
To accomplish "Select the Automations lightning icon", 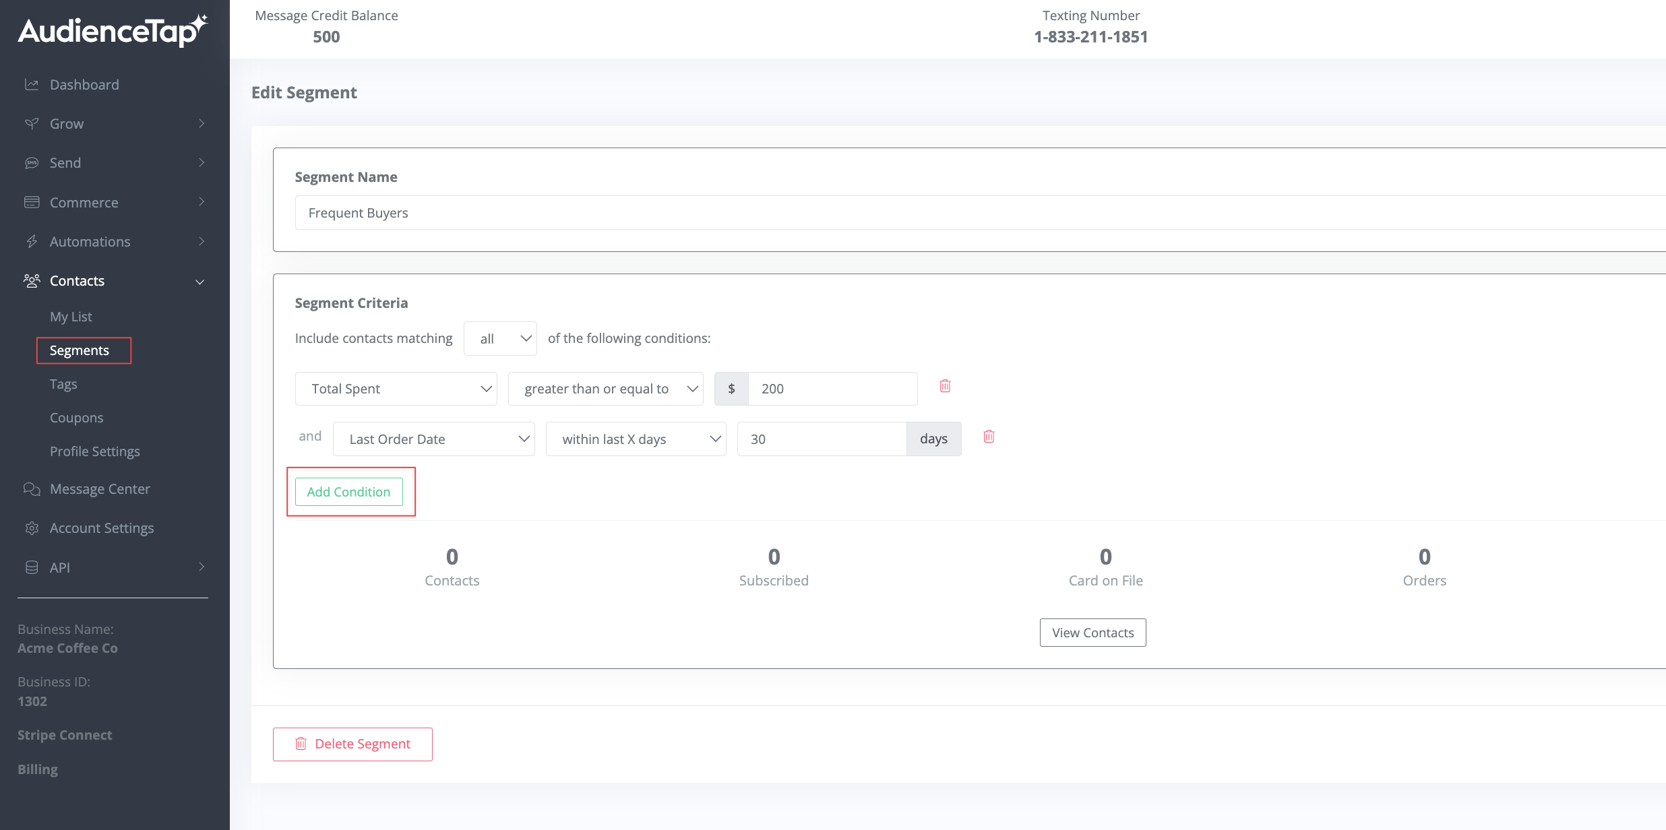I will point(32,241).
